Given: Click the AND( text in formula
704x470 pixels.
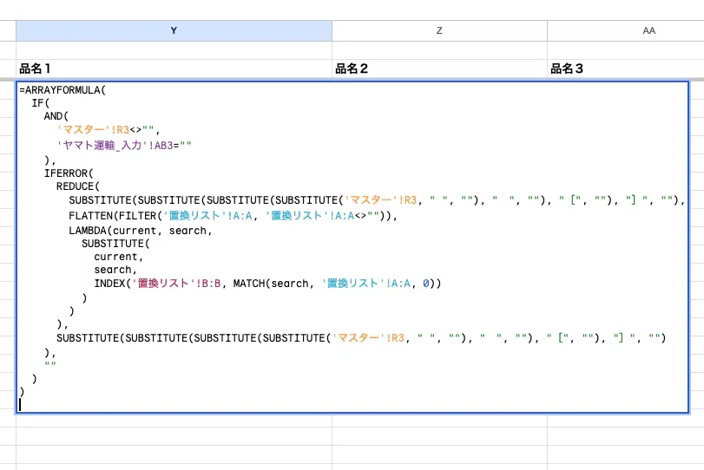Looking at the screenshot, I should click(56, 116).
